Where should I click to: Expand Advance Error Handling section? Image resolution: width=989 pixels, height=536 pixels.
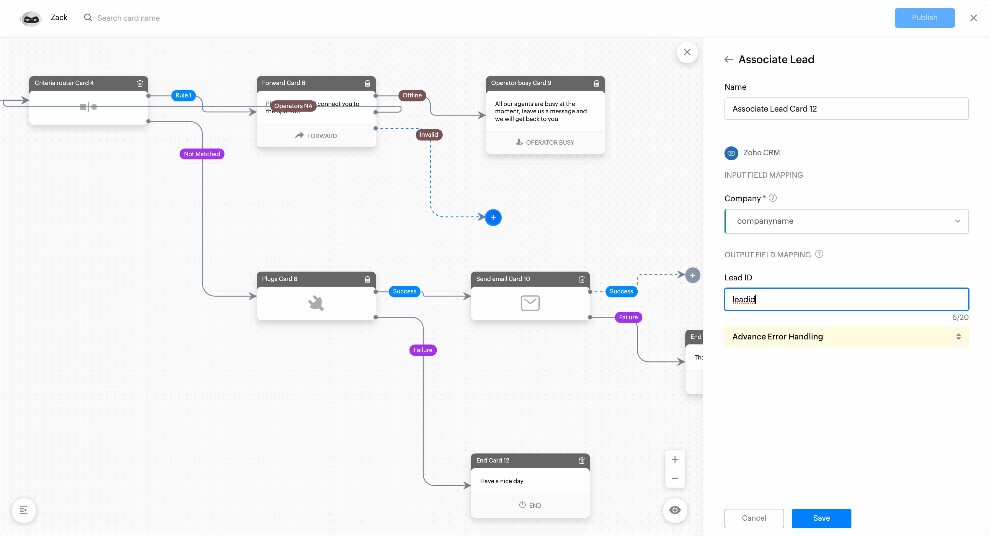coord(846,337)
